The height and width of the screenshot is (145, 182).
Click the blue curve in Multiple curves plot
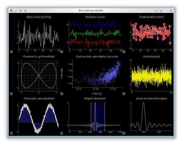pyautogui.click(x=91, y=25)
